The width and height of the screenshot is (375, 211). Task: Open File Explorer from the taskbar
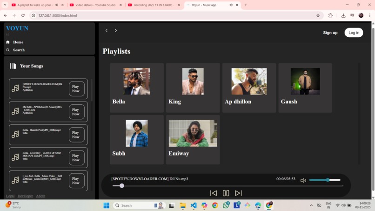coord(183,205)
